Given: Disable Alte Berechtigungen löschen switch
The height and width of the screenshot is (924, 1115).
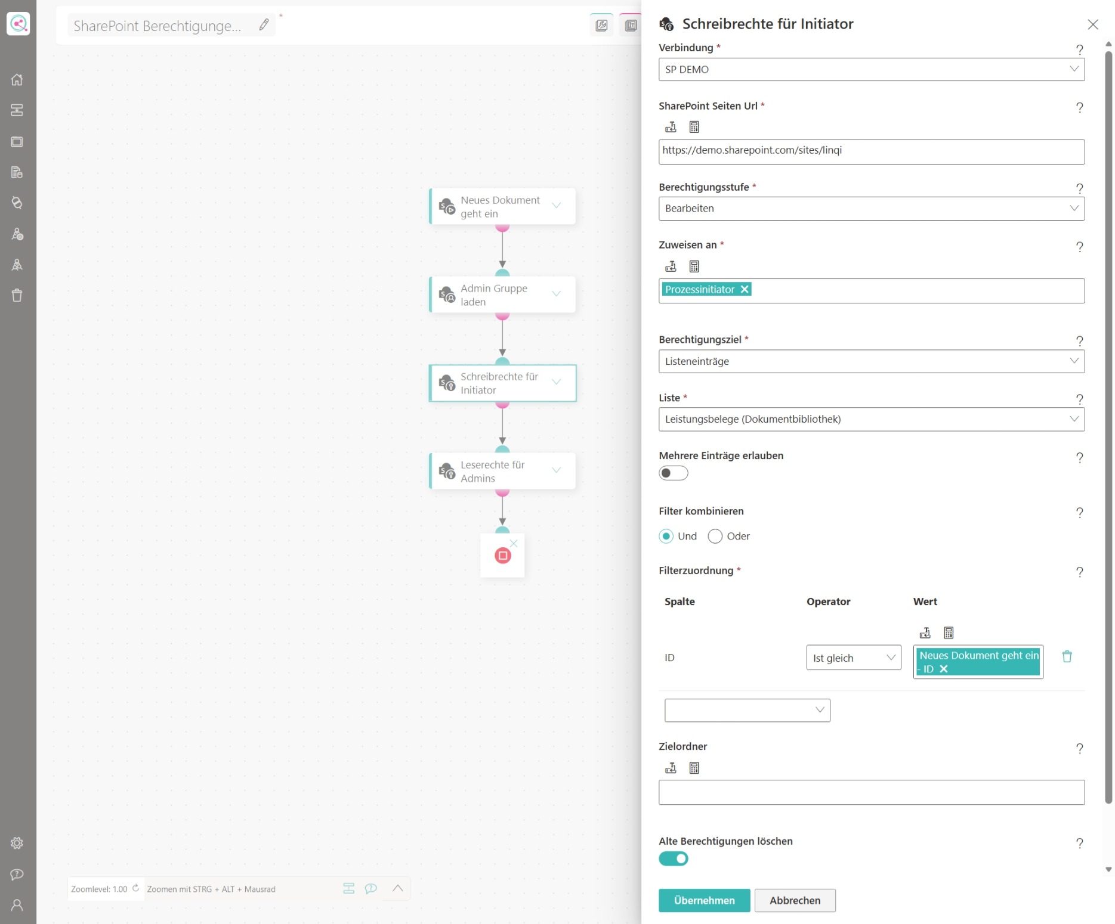Looking at the screenshot, I should (x=674, y=858).
